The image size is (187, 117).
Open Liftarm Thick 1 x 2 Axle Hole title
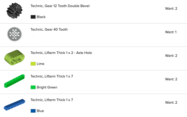[61, 53]
